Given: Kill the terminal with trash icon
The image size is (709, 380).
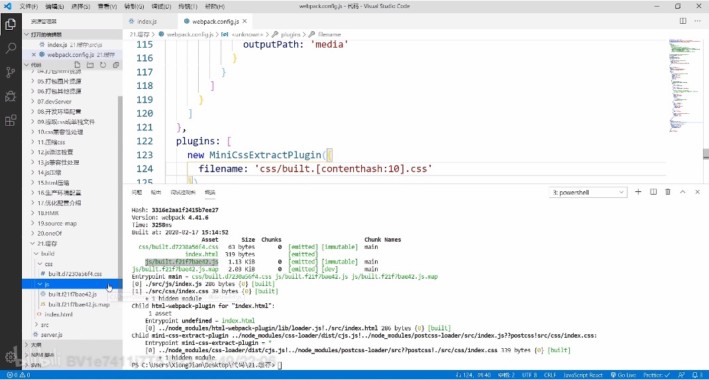Looking at the screenshot, I should (x=668, y=192).
